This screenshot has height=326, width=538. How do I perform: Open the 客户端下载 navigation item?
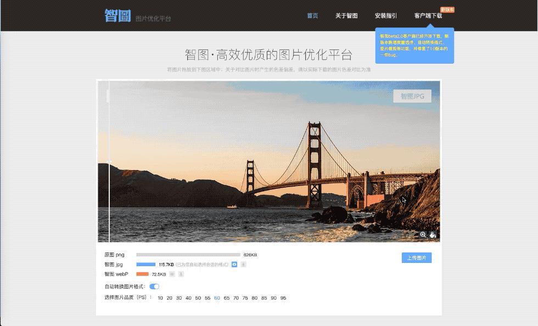tap(428, 16)
